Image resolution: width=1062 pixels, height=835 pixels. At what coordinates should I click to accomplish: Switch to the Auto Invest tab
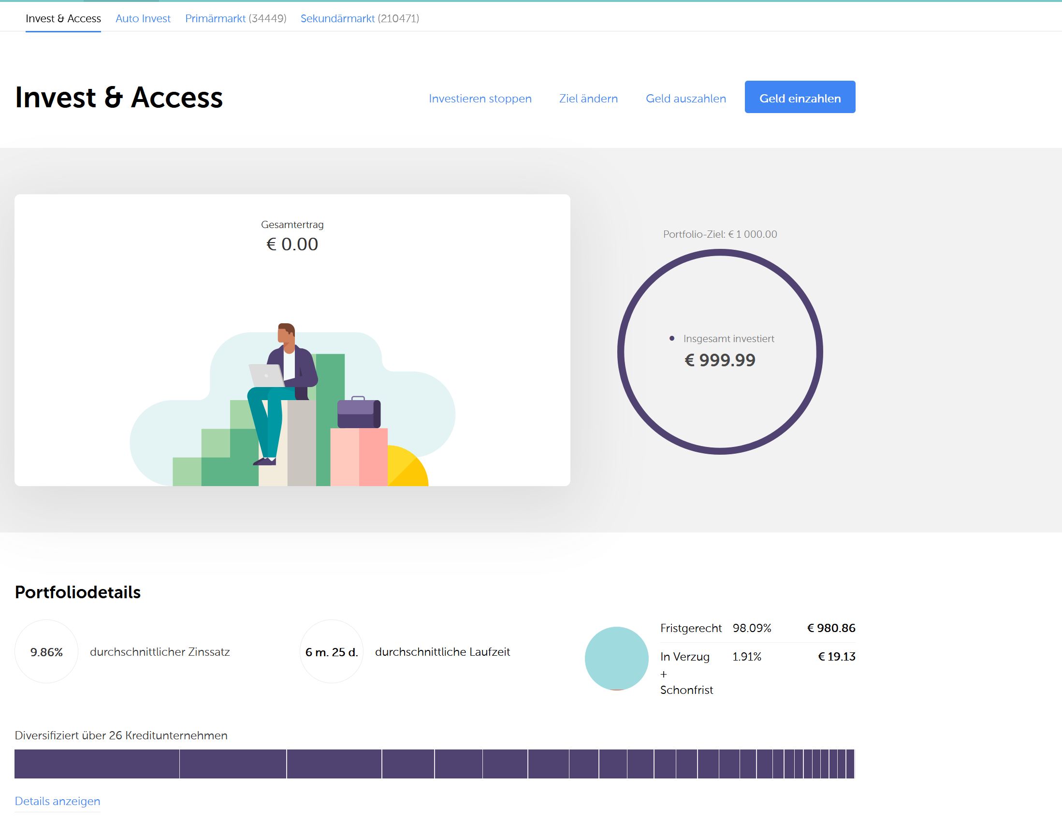(x=143, y=18)
